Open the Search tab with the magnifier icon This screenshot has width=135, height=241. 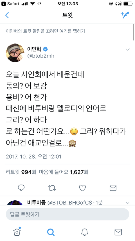pyautogui.click(x=51, y=232)
